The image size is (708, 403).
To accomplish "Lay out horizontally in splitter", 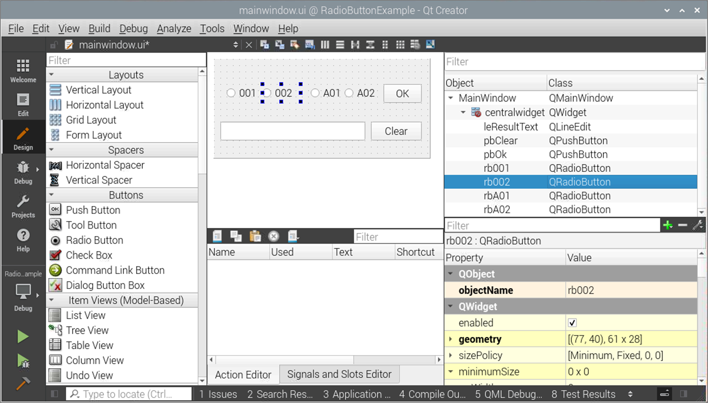I will tap(355, 45).
